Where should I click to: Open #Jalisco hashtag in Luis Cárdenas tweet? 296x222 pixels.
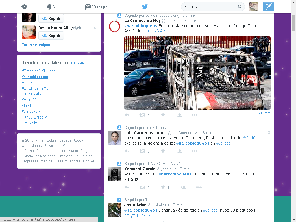click(x=223, y=143)
